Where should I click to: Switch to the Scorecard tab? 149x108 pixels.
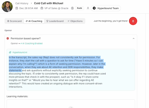point(14,21)
